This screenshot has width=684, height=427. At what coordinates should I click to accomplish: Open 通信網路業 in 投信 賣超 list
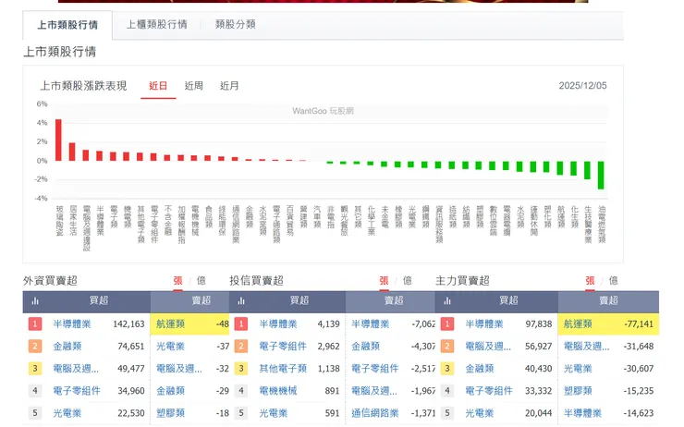point(375,413)
